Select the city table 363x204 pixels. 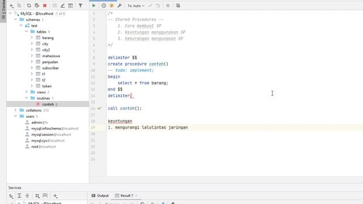tap(45, 44)
